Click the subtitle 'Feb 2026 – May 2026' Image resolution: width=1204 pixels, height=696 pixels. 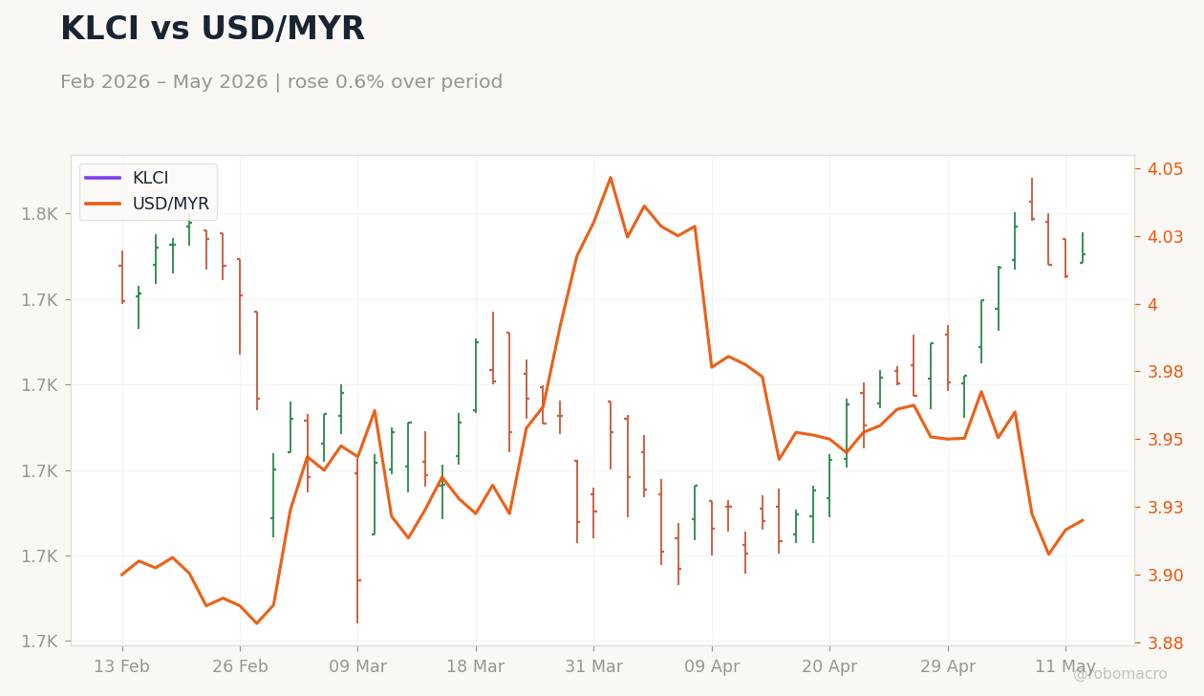click(163, 82)
